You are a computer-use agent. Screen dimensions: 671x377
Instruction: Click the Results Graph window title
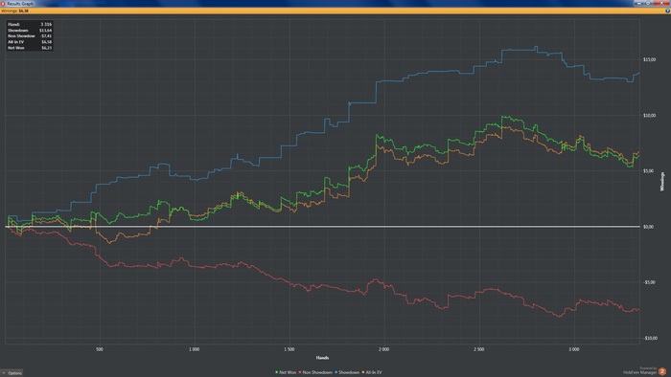20,4
